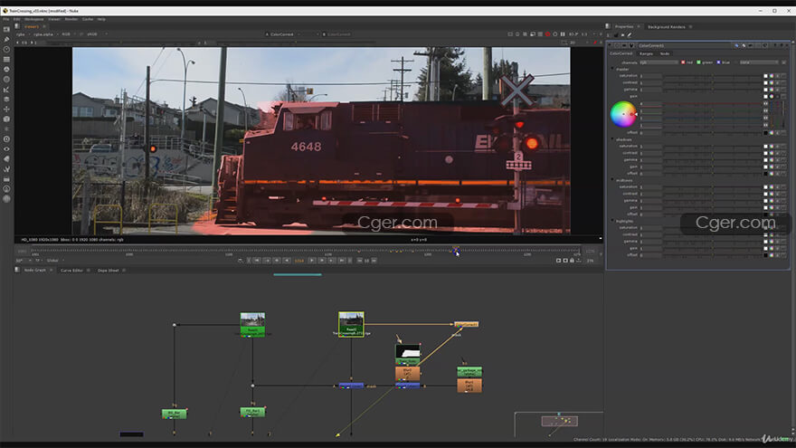796x448 pixels.
Task: Toggle the red channel checkbox
Action: [x=684, y=62]
